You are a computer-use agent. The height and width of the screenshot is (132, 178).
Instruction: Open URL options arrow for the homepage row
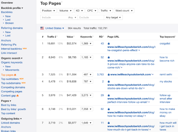153,75
